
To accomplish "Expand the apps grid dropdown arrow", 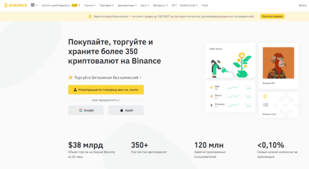I will click(x=37, y=5).
